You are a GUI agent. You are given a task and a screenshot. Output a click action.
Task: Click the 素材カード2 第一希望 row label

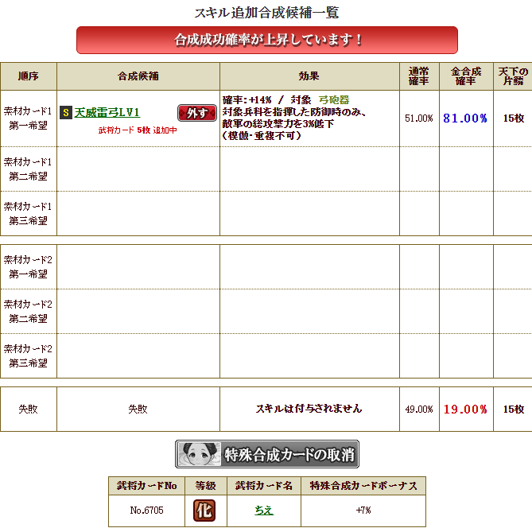[28, 266]
